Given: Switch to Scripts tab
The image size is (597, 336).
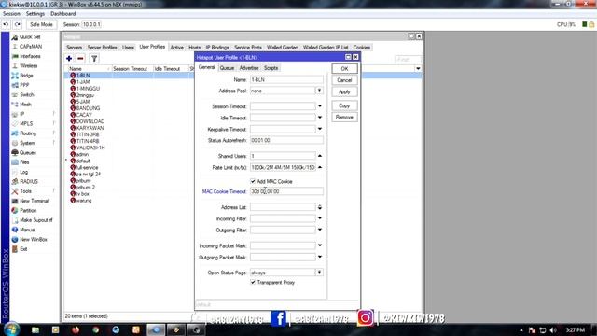Looking at the screenshot, I should pyautogui.click(x=271, y=68).
